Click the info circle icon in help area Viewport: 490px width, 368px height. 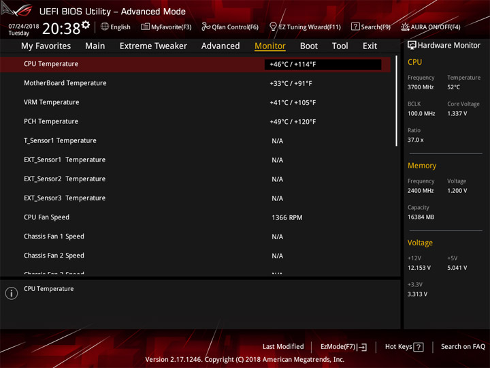(12, 293)
